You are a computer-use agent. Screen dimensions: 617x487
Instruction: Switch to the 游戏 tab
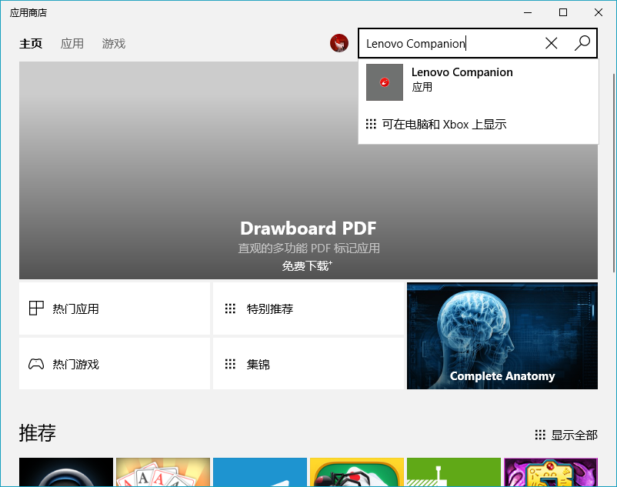[114, 43]
